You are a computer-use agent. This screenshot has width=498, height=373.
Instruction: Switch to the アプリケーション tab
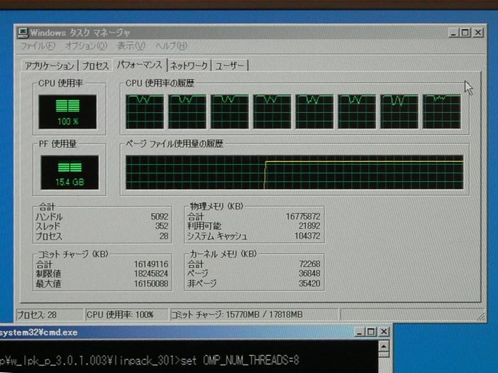[50, 65]
